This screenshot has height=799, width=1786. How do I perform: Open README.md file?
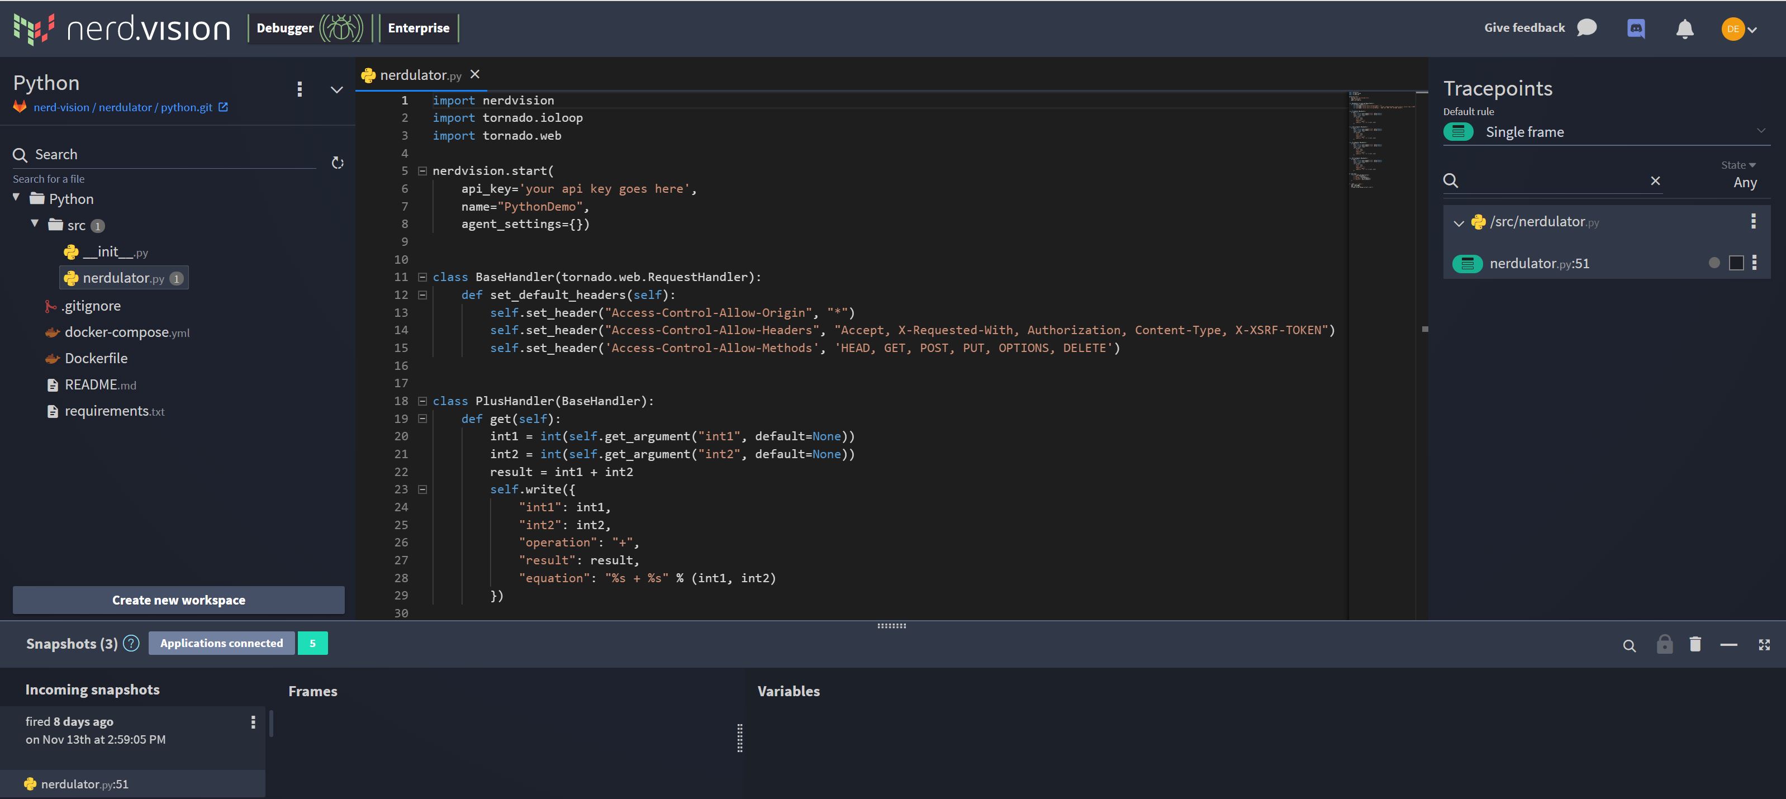(91, 384)
